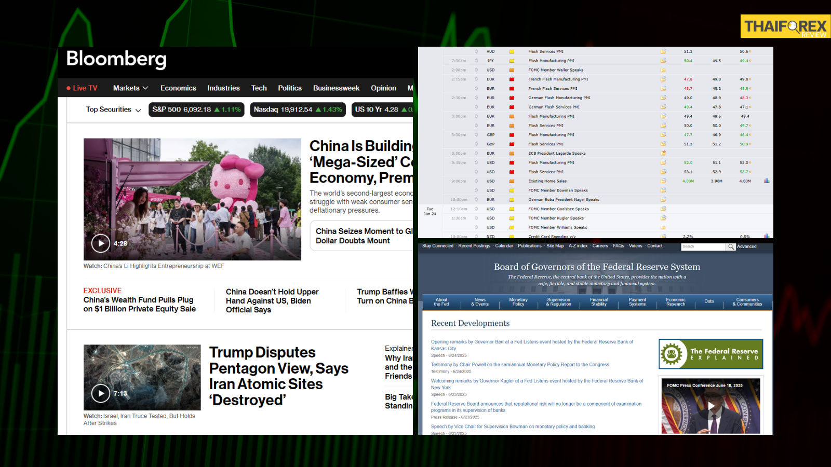Click the Fed site Search input field

pyautogui.click(x=703, y=246)
